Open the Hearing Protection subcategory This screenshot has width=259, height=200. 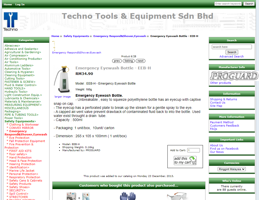(22, 164)
